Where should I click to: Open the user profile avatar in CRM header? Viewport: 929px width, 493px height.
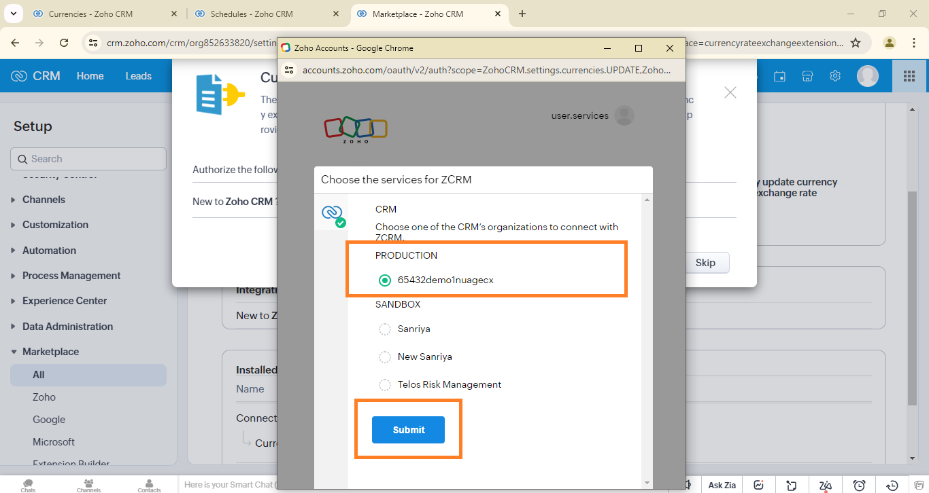click(868, 76)
